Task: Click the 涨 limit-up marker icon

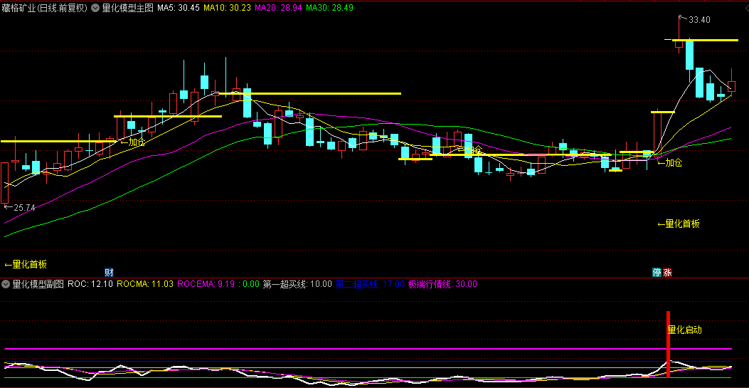Action: pyautogui.click(x=667, y=272)
